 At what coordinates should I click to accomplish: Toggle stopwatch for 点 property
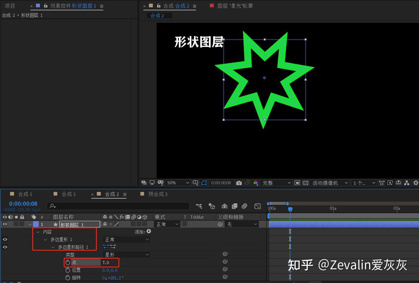coord(68,262)
